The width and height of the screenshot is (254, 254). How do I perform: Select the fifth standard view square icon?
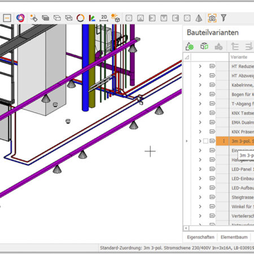click(176, 18)
